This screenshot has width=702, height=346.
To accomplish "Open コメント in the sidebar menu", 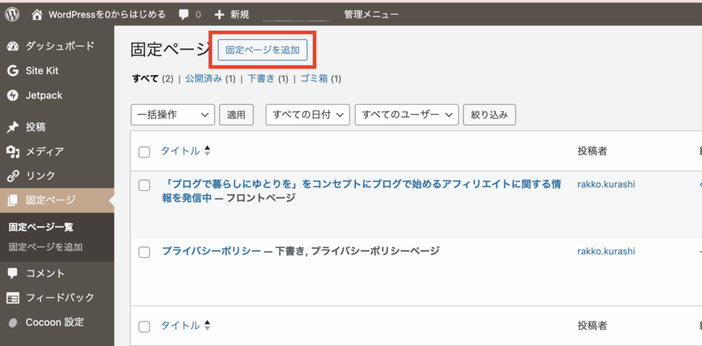I will click(45, 274).
